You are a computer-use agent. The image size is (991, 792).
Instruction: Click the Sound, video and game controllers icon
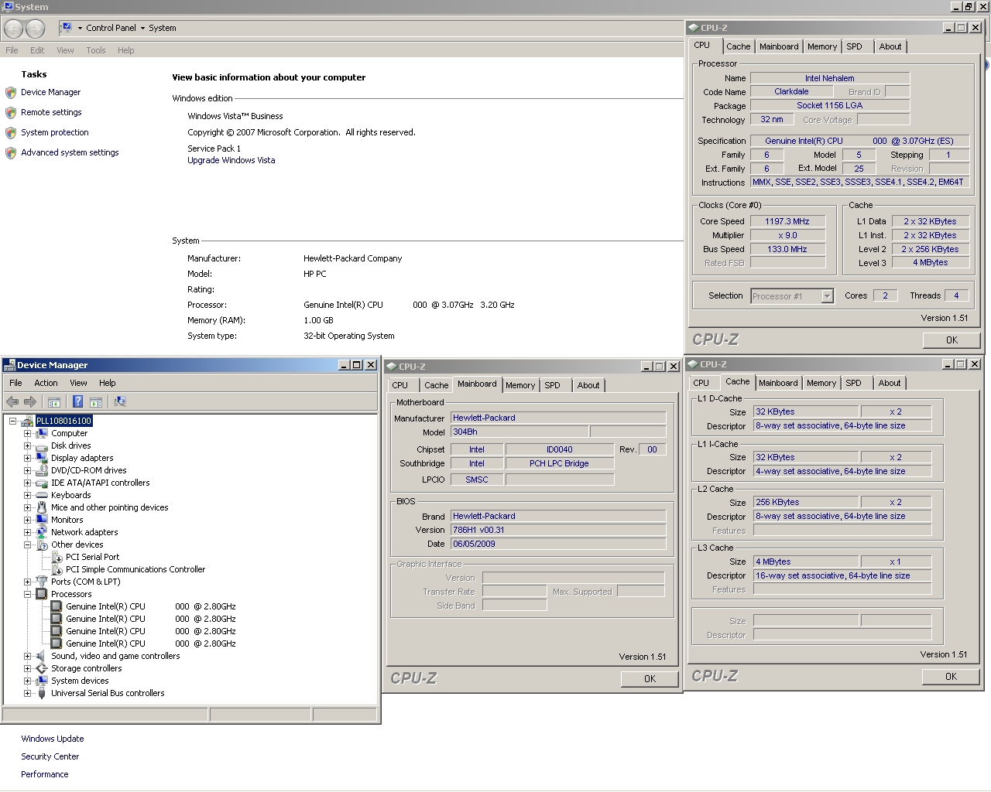(x=42, y=656)
